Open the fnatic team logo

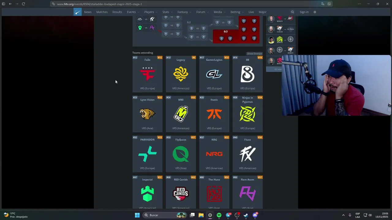click(x=214, y=114)
